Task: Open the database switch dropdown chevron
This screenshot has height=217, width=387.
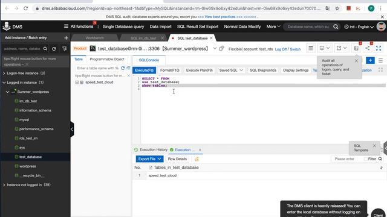Action: coord(215,48)
